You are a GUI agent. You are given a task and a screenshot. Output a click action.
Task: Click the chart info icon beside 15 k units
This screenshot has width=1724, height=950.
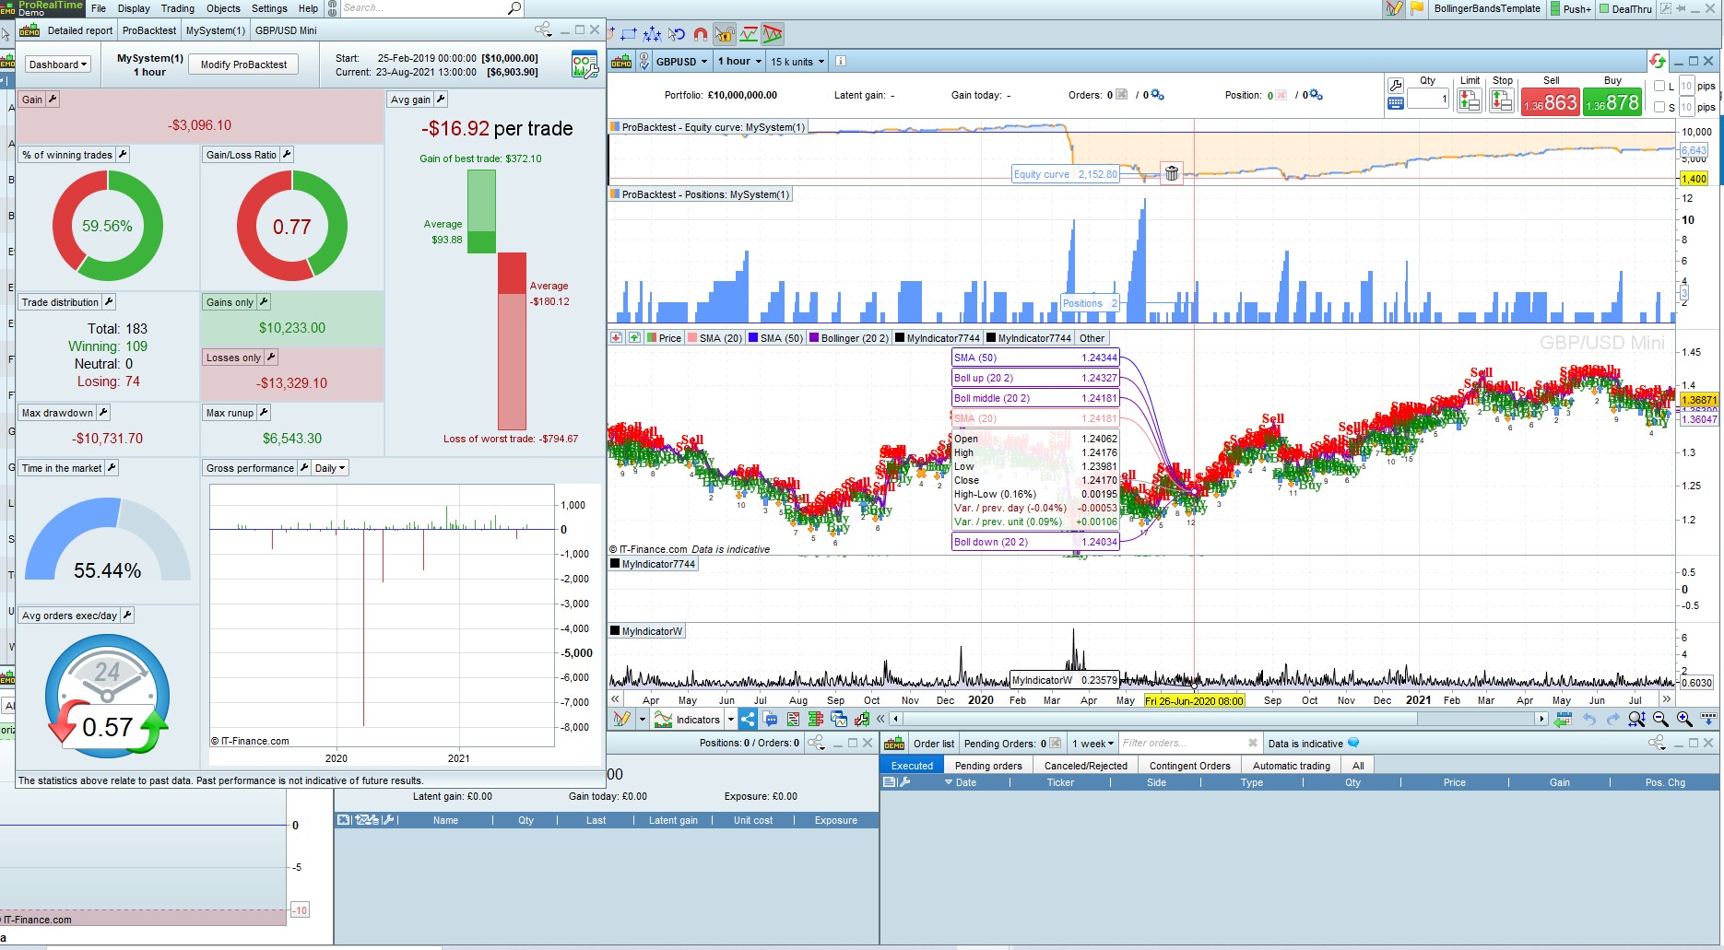(841, 62)
